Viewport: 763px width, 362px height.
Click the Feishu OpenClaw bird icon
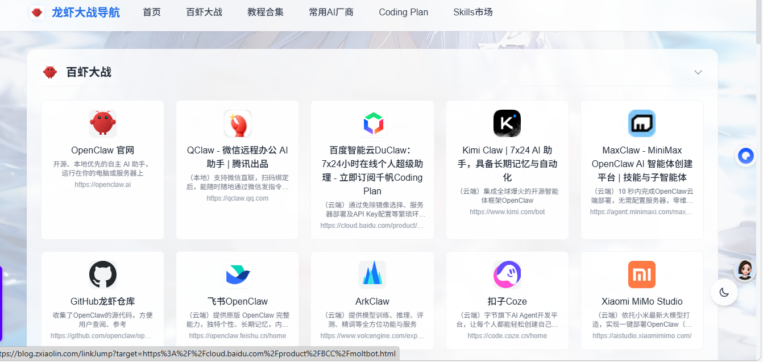pyautogui.click(x=238, y=274)
